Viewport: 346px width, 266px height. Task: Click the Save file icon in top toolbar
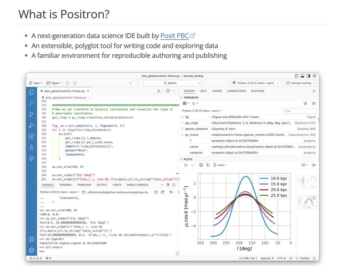point(68,83)
